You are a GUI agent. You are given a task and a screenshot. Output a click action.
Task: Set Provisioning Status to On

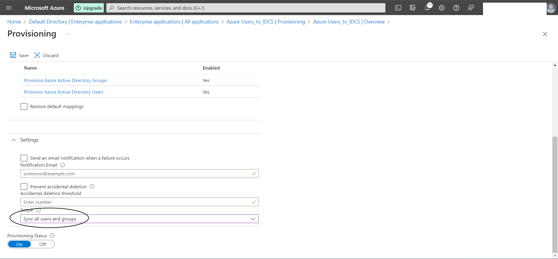(19, 244)
